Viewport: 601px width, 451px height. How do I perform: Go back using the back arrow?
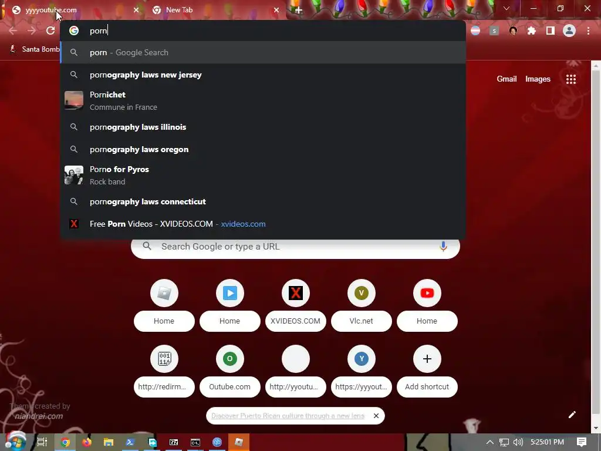point(13,31)
